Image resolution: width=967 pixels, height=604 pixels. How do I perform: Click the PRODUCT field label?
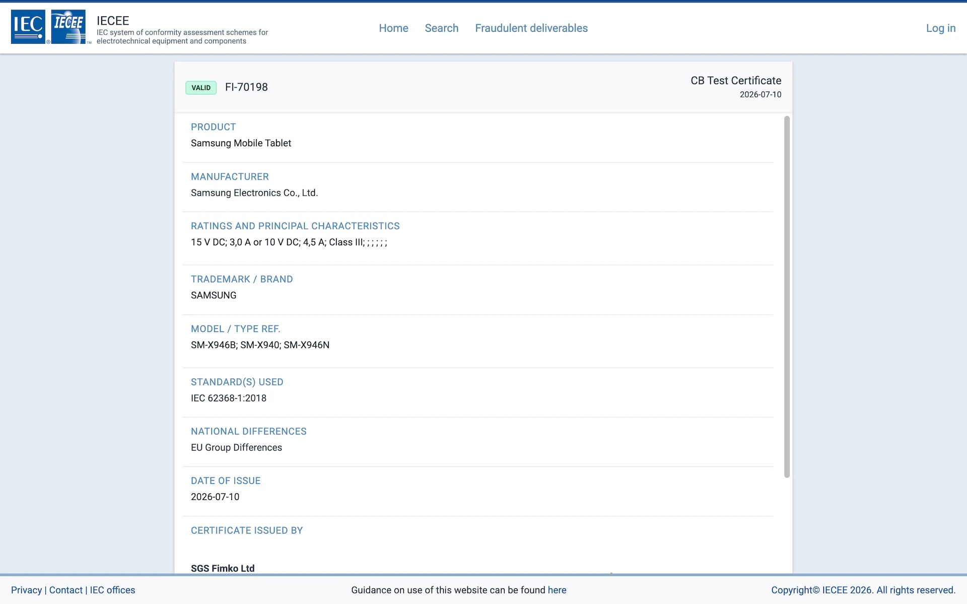(x=214, y=127)
